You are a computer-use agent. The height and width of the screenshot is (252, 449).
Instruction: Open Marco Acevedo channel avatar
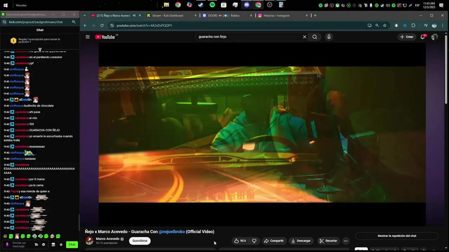click(x=89, y=241)
